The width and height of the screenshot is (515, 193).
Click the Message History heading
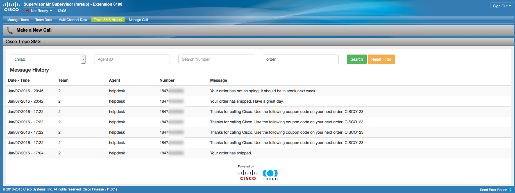point(29,70)
